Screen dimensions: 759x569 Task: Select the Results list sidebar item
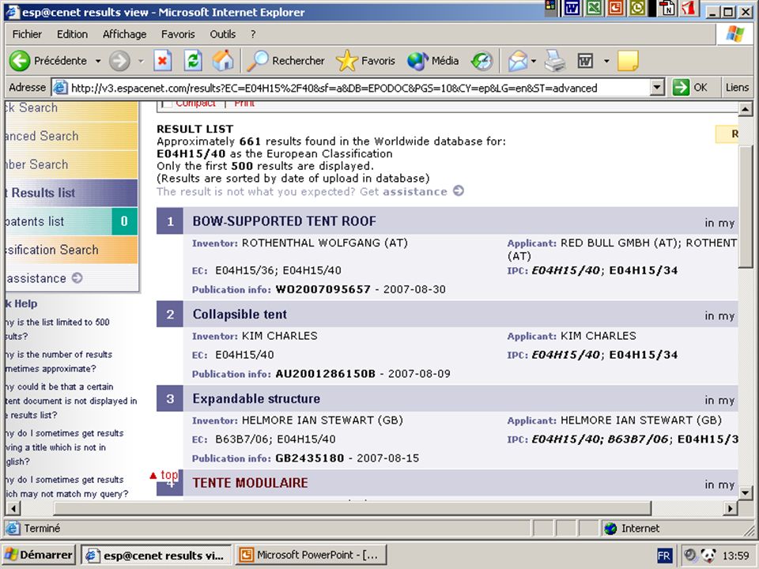(x=72, y=193)
